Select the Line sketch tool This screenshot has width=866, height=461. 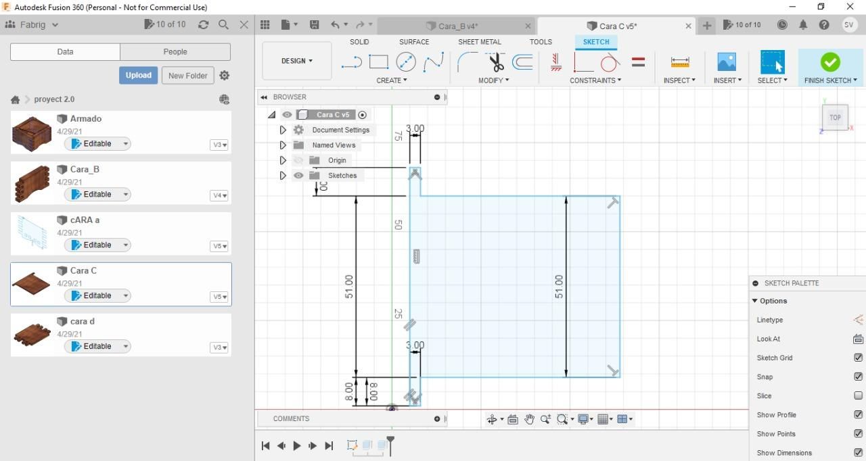[351, 63]
